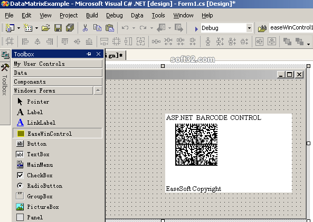The height and width of the screenshot is (222, 313).
Task: Click the Center Vertically icon
Action: (272, 42)
